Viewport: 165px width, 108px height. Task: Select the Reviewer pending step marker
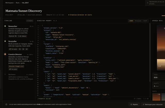[5, 74]
